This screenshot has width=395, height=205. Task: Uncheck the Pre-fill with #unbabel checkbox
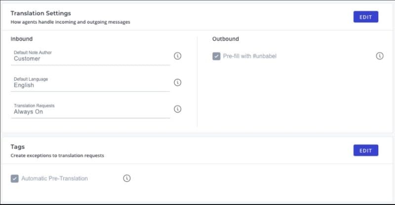tap(216, 56)
